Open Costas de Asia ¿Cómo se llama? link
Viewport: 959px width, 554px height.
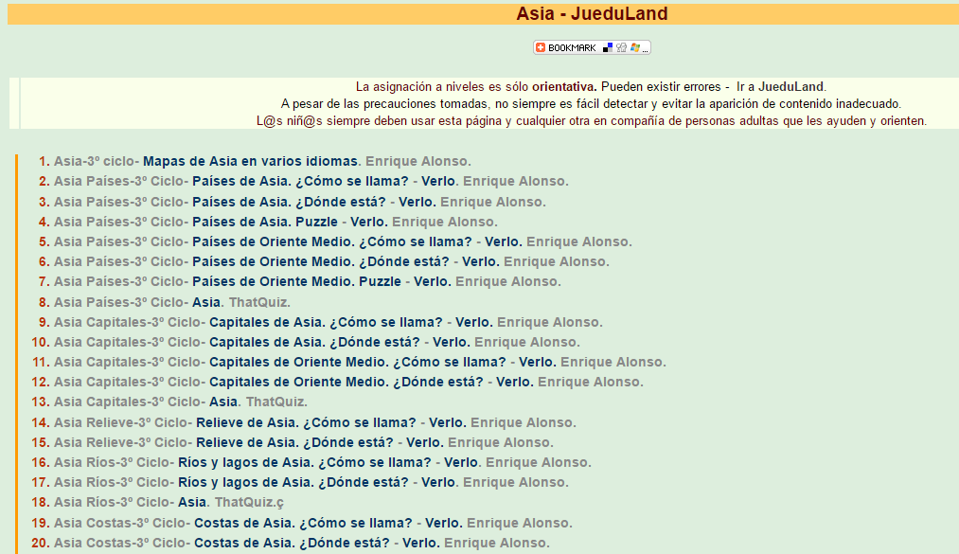(x=303, y=523)
